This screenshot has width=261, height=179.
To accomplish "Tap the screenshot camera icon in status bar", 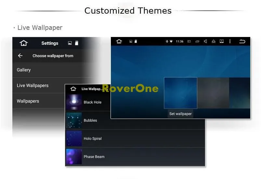I will coord(189,42).
